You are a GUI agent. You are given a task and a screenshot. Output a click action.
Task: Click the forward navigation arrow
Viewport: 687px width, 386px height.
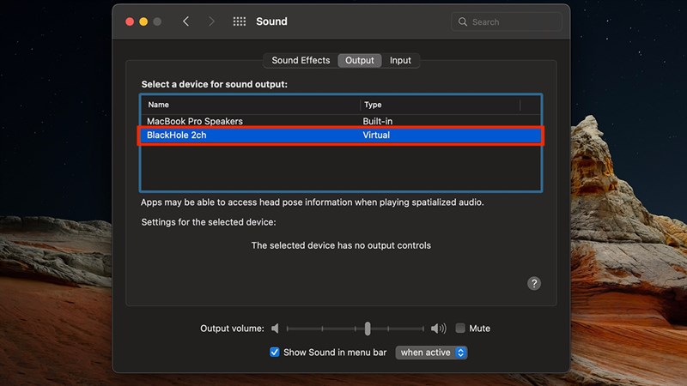tap(211, 21)
